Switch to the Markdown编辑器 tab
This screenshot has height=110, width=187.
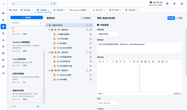[x=79, y=10]
